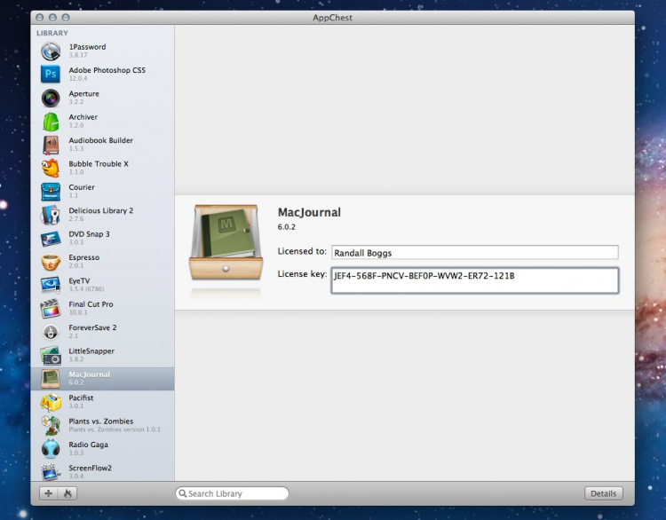Click the large MacJournal drawer icon

click(226, 242)
